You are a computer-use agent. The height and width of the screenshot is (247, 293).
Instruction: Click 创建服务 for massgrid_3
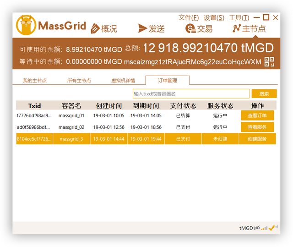coord(257,139)
